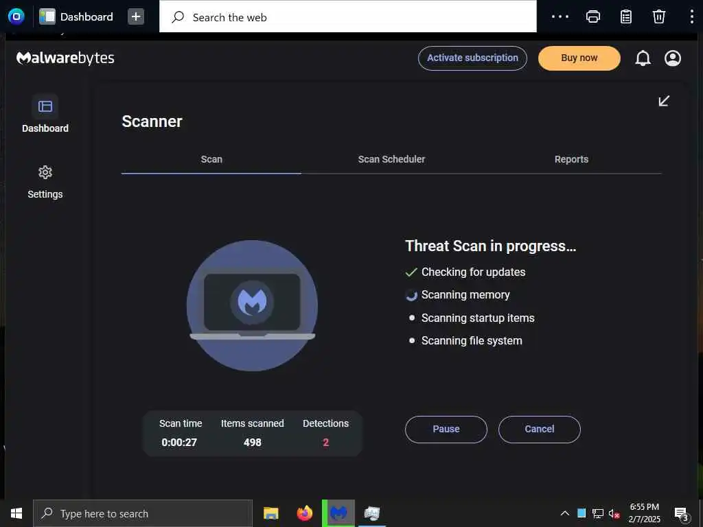This screenshot has width=703, height=527.
Task: Click Activate subscription button
Action: coord(472,58)
